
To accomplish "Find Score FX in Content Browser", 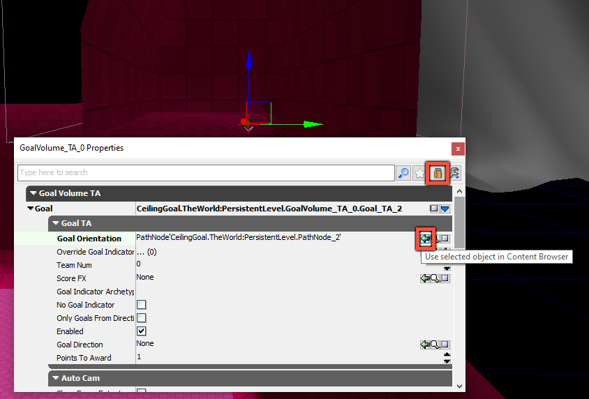I will (434, 278).
